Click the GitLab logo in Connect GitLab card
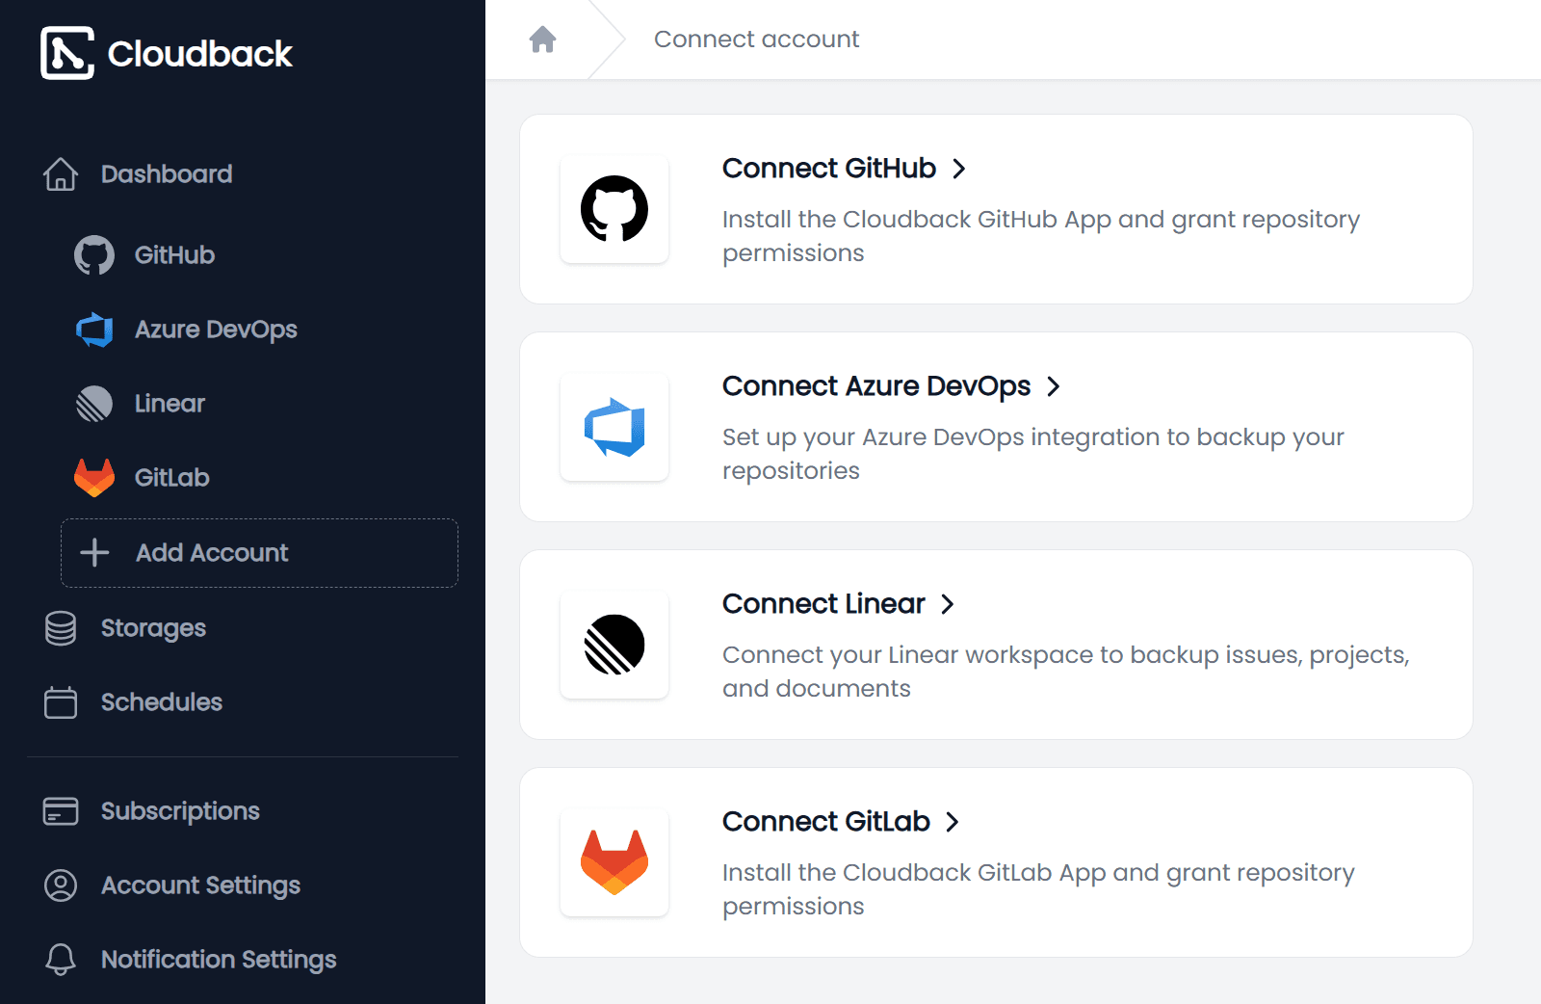 (x=614, y=862)
